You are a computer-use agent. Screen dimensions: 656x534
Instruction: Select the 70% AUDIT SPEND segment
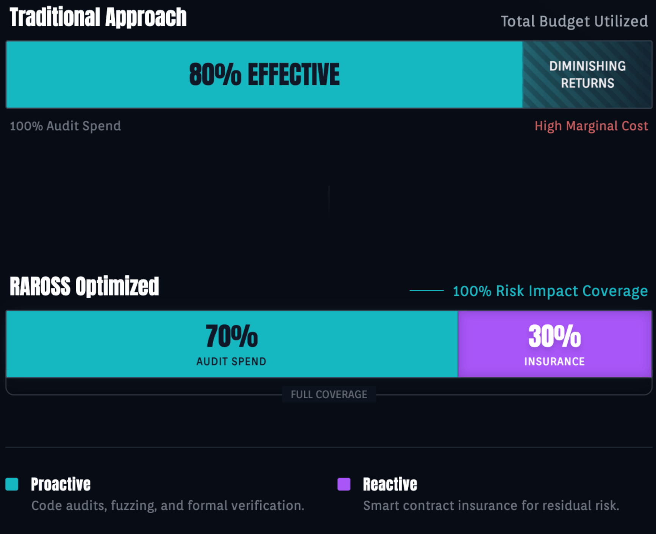click(x=231, y=344)
